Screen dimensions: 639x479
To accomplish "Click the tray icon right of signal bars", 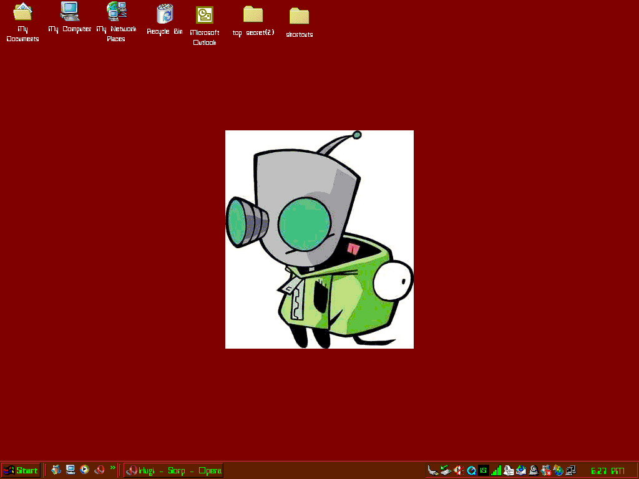I will (509, 471).
